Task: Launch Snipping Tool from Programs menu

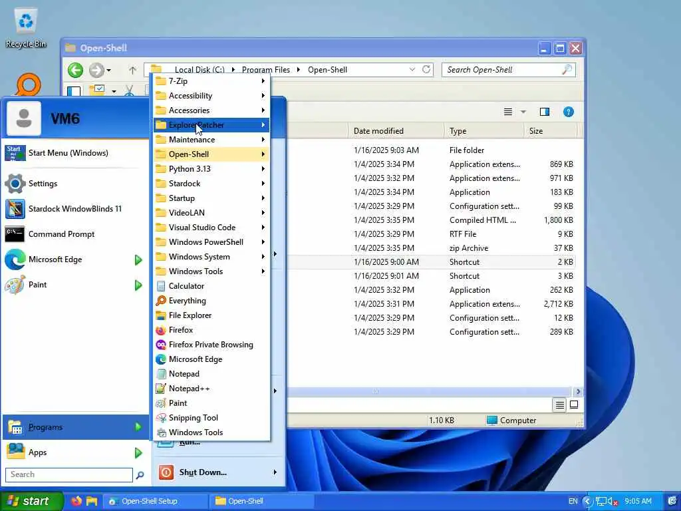Action: [x=211, y=418]
